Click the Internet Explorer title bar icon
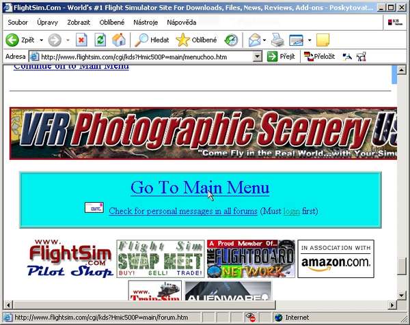410x325 pixels. (x=8, y=8)
